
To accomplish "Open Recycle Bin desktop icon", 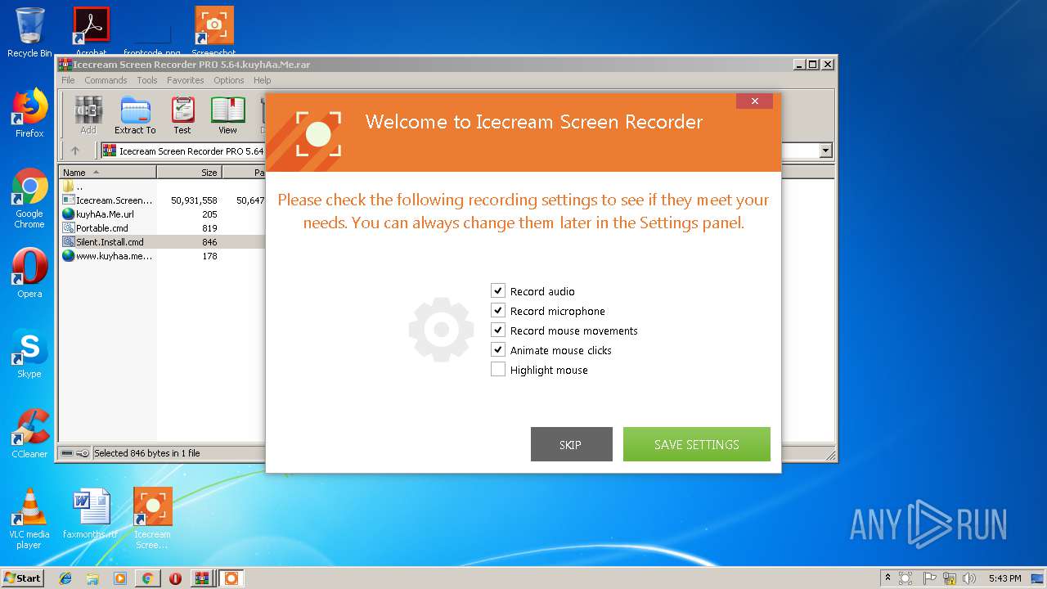I will (29, 33).
